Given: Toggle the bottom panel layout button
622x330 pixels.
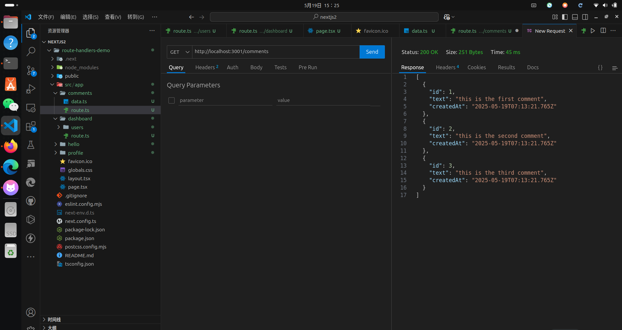Looking at the screenshot, I should click(x=575, y=17).
